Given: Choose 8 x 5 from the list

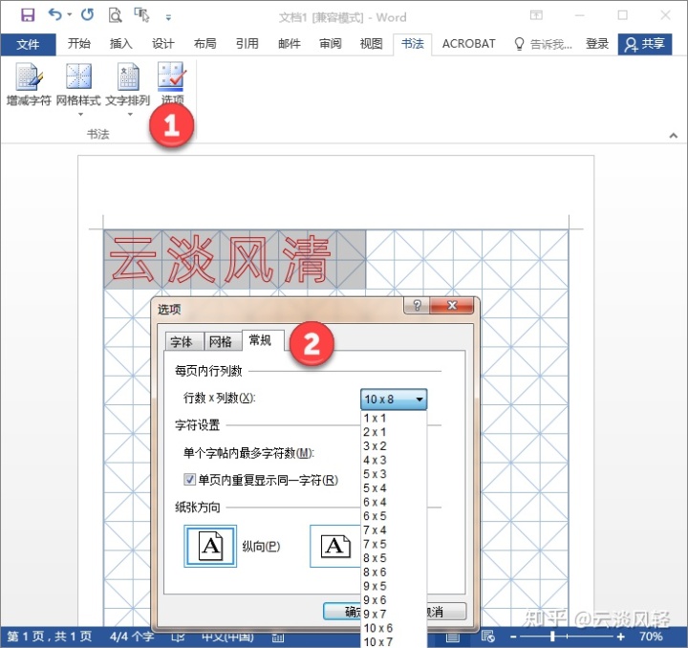Looking at the screenshot, I should click(x=393, y=558).
